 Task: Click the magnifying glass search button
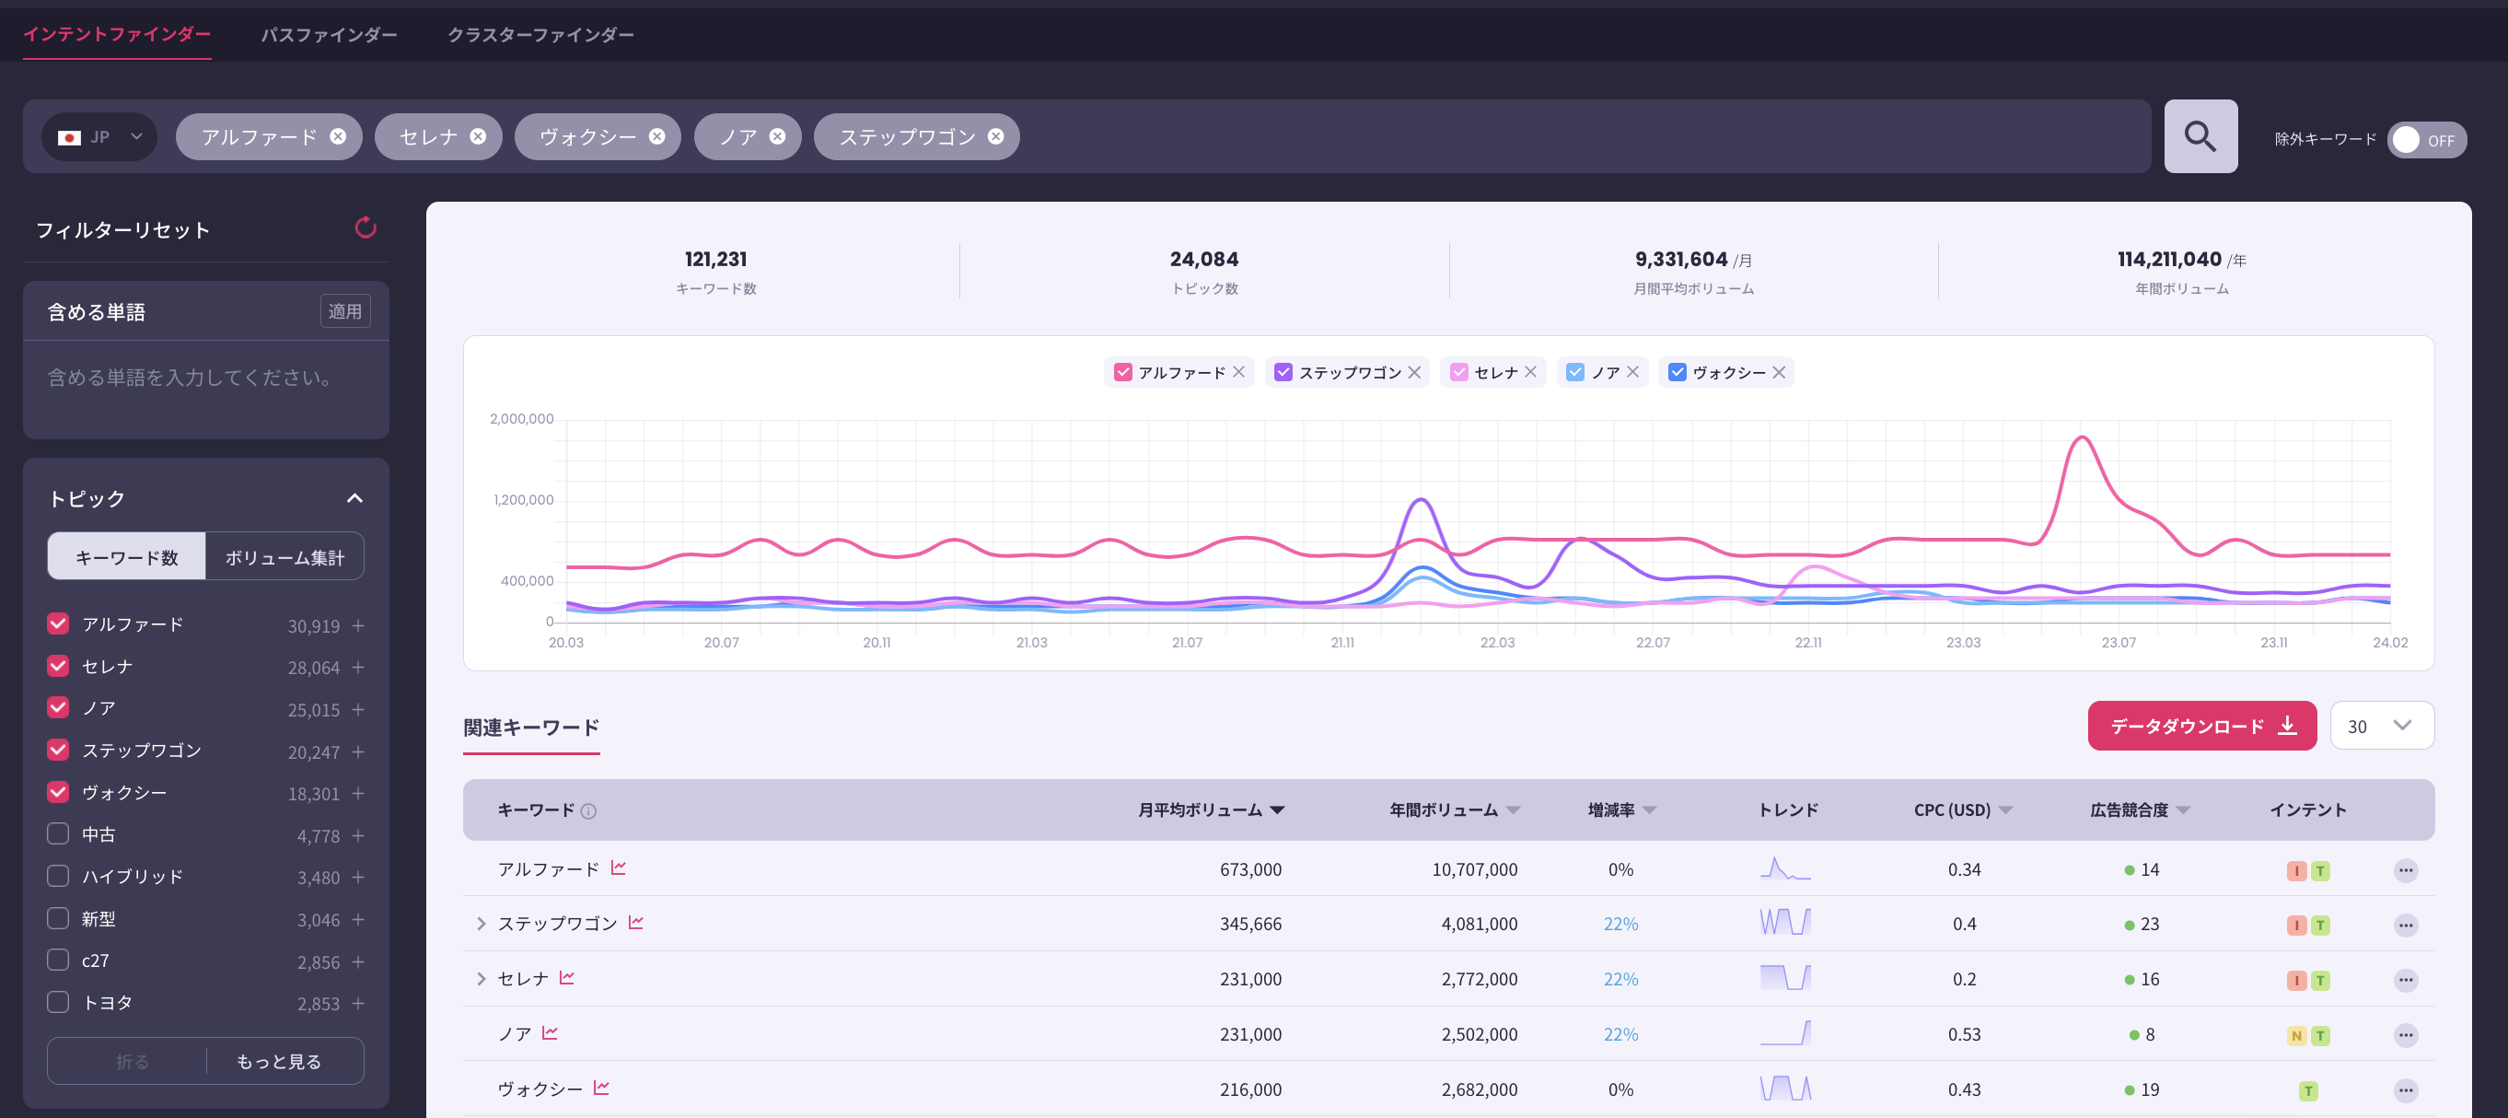(x=2200, y=136)
